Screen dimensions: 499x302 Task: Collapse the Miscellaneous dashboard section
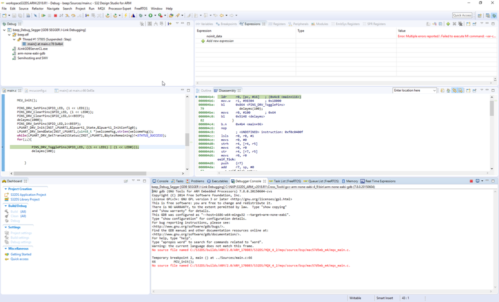(x=5, y=249)
